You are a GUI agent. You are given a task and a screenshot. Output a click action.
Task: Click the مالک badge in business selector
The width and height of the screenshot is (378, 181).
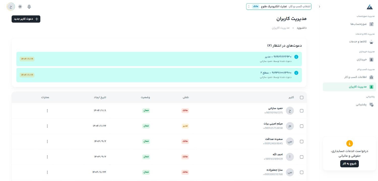[256, 7]
